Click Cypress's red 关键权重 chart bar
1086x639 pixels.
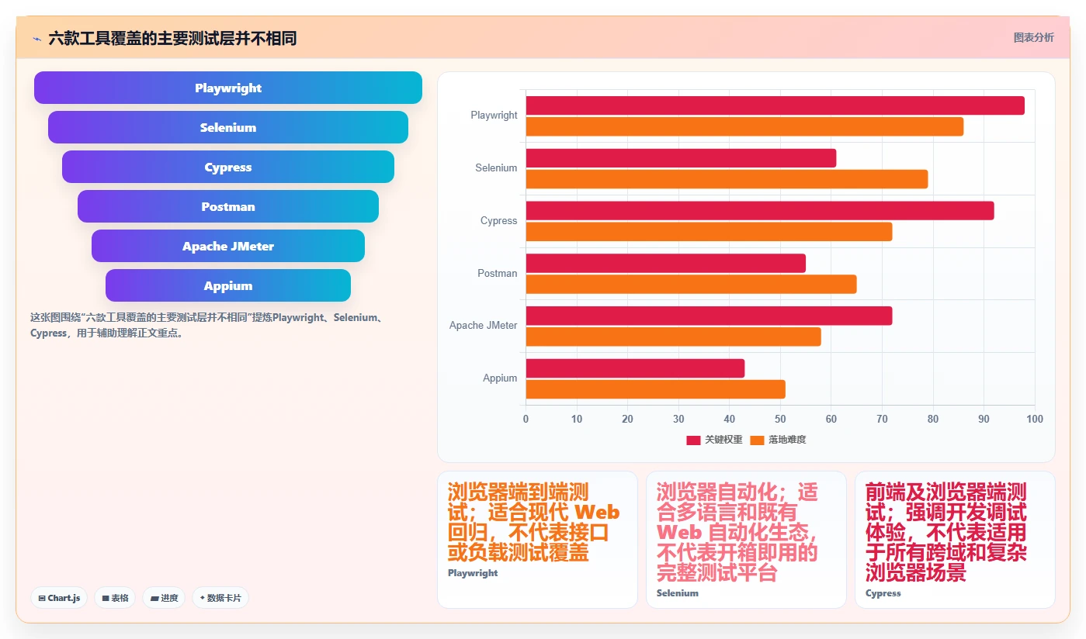point(760,211)
